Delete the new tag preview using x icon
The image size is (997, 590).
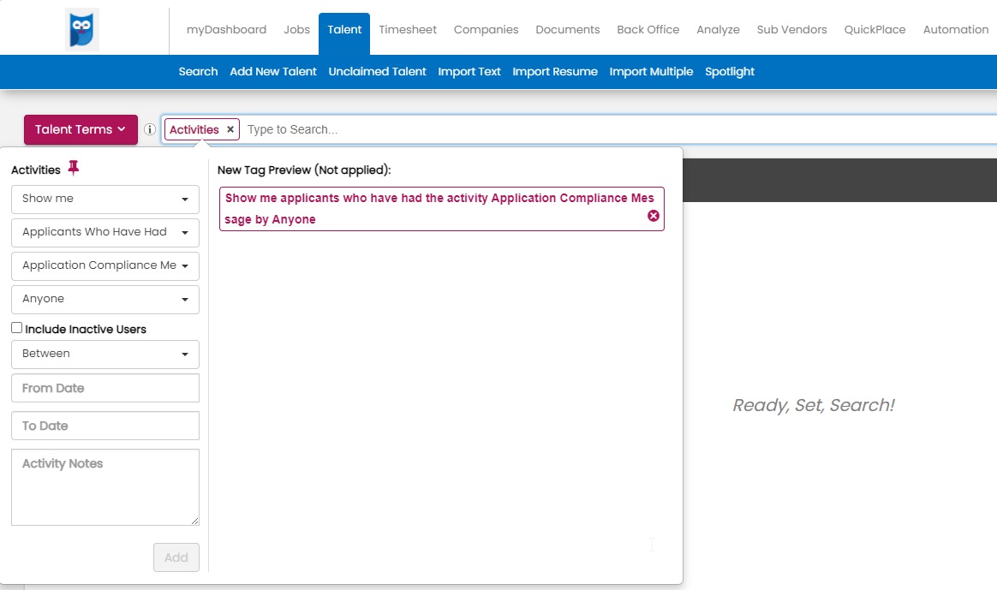654,216
